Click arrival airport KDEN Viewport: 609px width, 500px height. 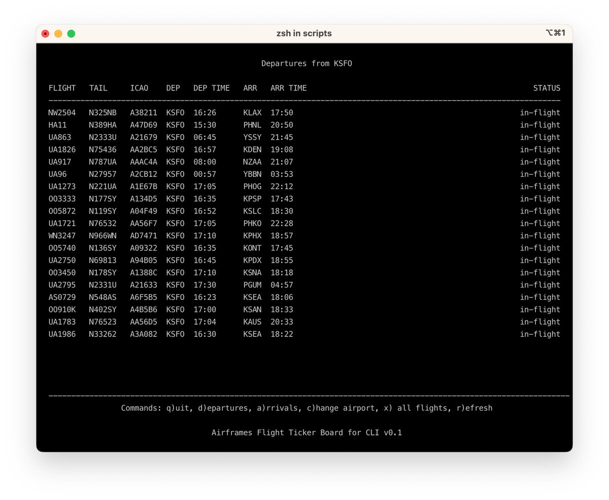(252, 149)
